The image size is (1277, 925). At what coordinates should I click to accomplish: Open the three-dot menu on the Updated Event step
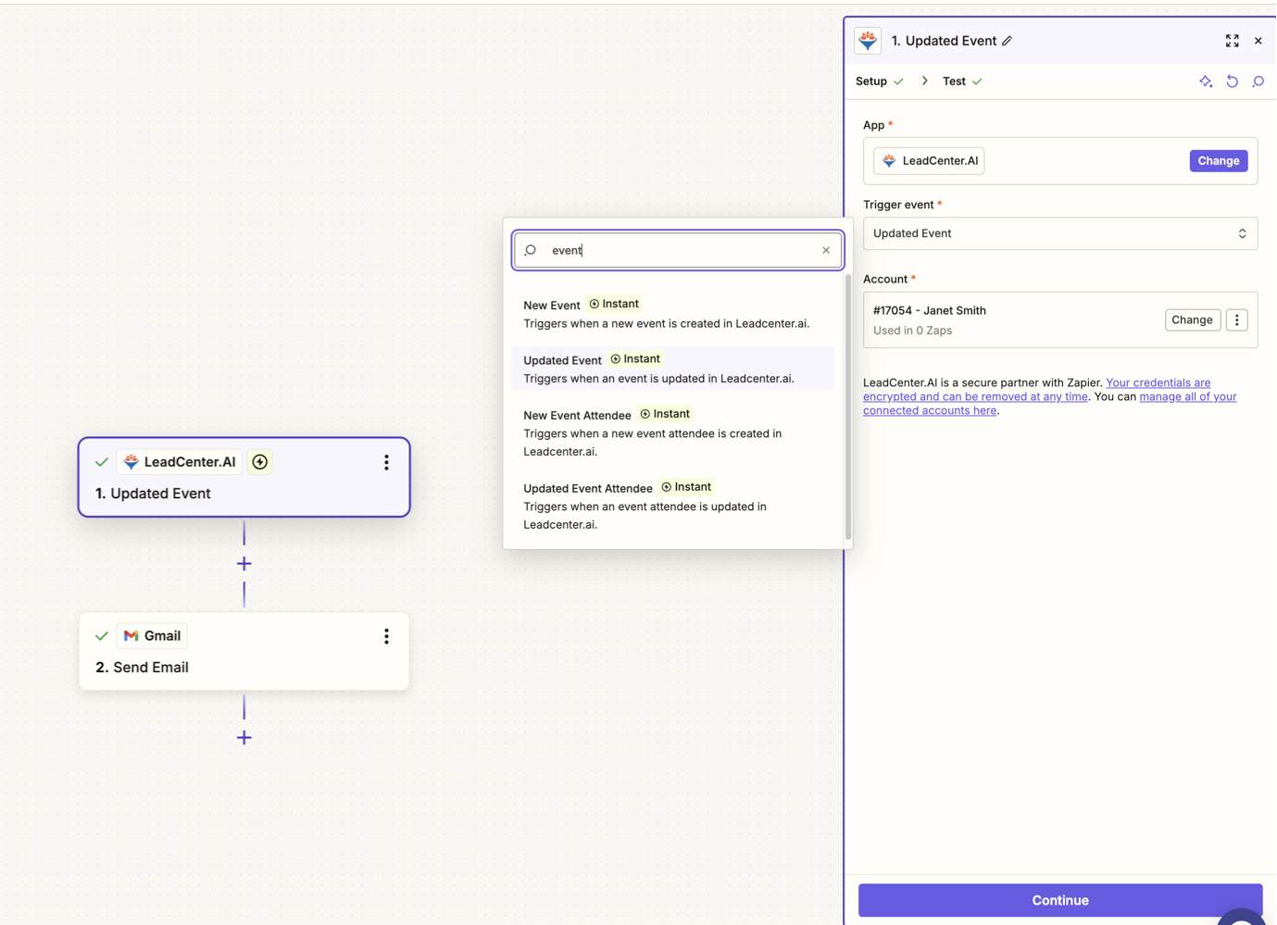386,463
